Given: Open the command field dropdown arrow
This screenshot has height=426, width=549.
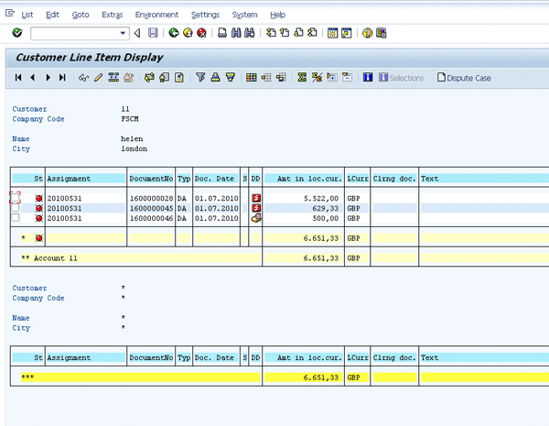Looking at the screenshot, I should point(124,33).
